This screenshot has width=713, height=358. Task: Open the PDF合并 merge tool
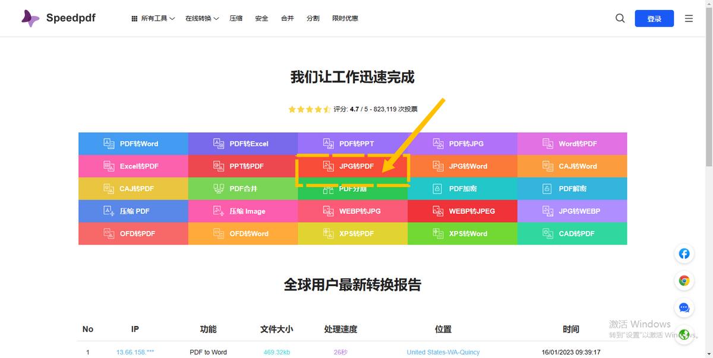click(243, 188)
